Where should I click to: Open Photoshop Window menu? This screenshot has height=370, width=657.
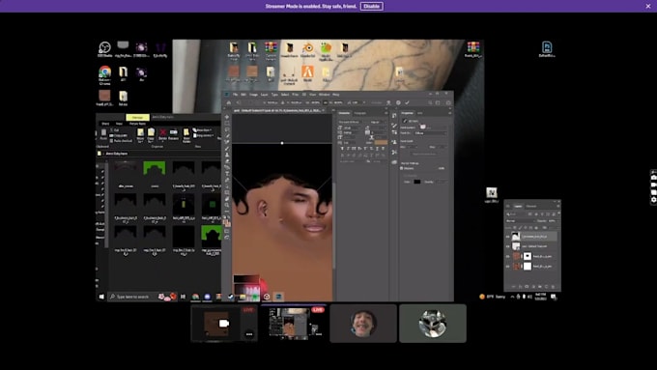[324, 95]
